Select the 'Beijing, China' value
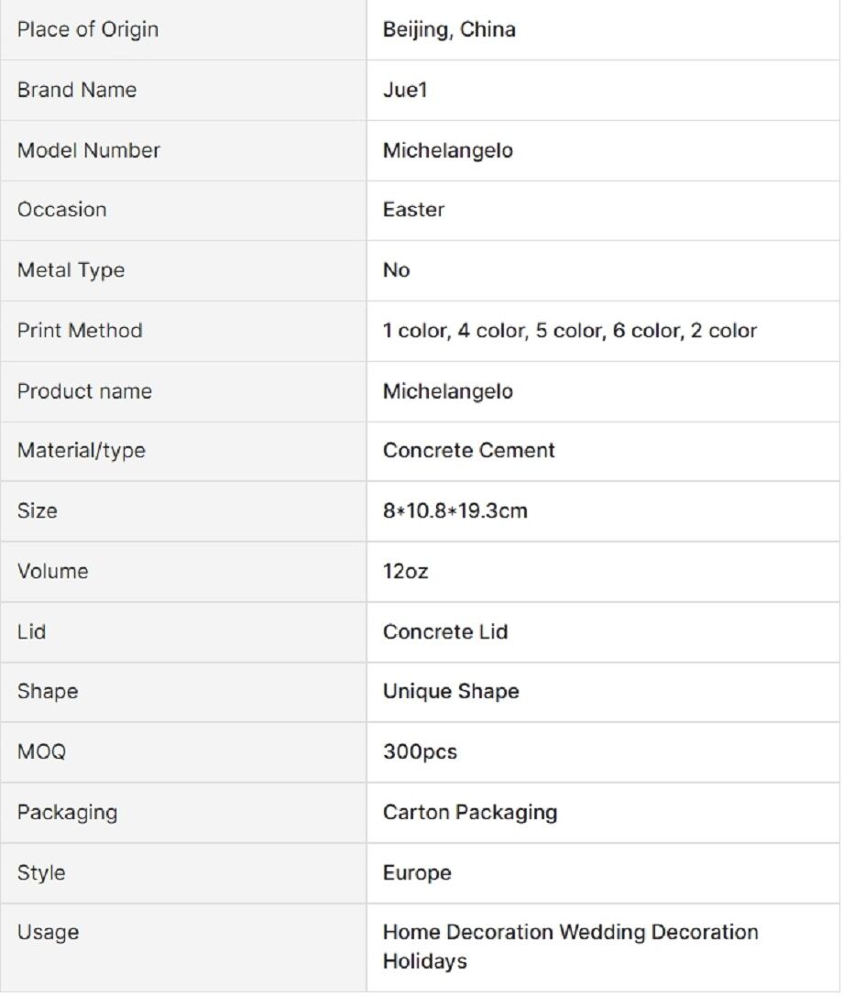The height and width of the screenshot is (996, 843). tap(449, 29)
